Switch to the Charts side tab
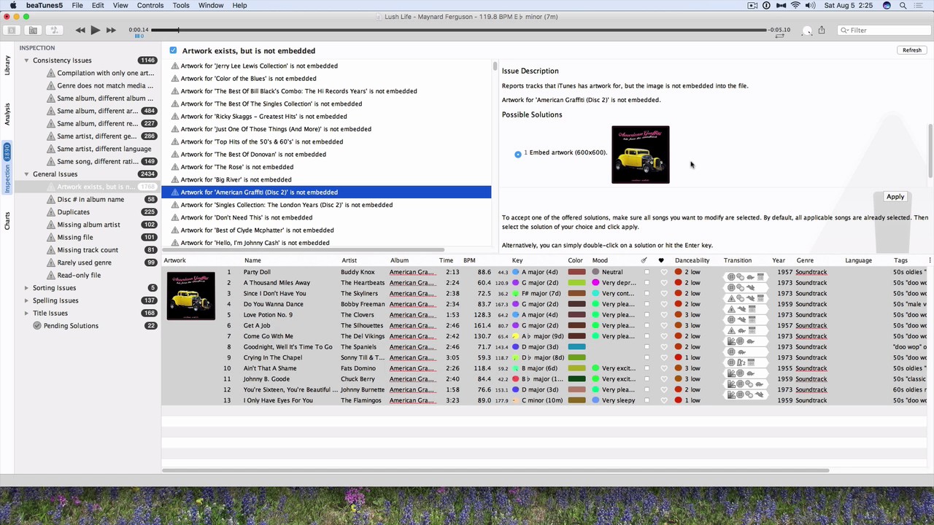The image size is (934, 525). pyautogui.click(x=7, y=220)
